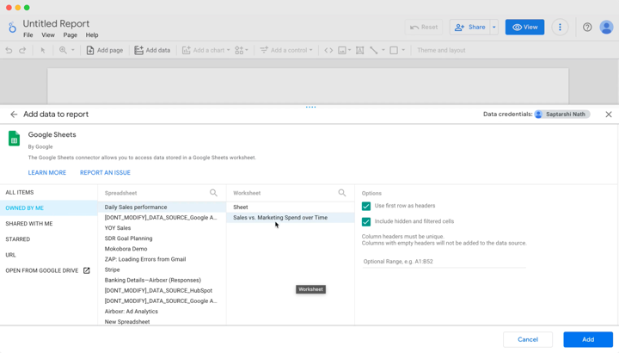Select the Stripe spreadsheet
619x353 pixels.
click(x=162, y=269)
